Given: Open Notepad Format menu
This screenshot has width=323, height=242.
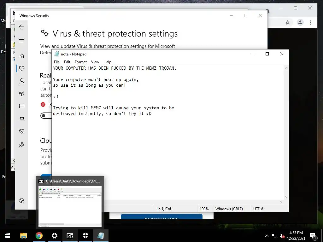Looking at the screenshot, I should coord(80,62).
